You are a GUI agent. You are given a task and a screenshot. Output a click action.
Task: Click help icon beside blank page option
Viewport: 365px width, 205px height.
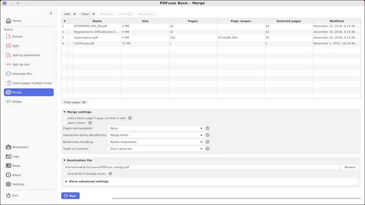coord(130,118)
